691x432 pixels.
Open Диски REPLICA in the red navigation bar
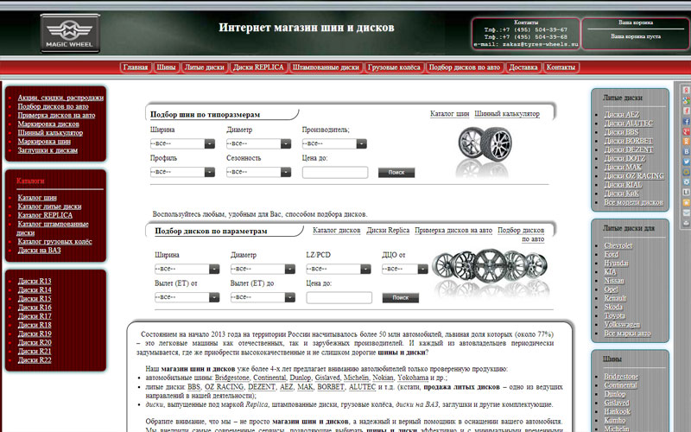(x=258, y=67)
